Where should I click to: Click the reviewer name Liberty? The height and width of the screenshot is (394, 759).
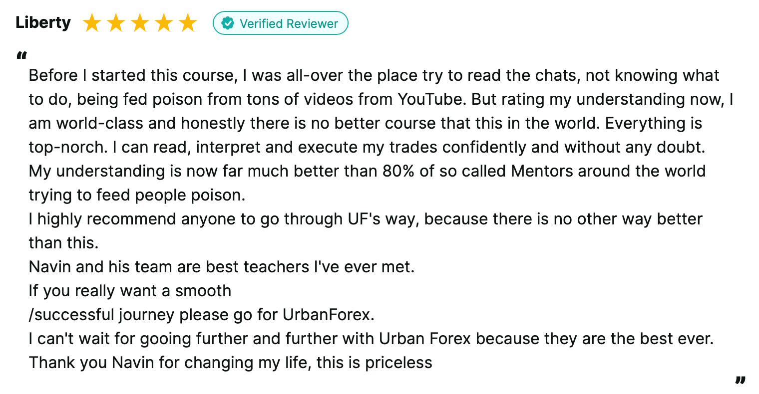tap(43, 23)
